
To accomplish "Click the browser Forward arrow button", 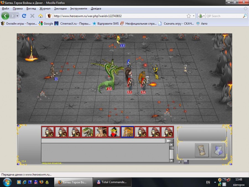I will pyautogui.click(x=12, y=16).
